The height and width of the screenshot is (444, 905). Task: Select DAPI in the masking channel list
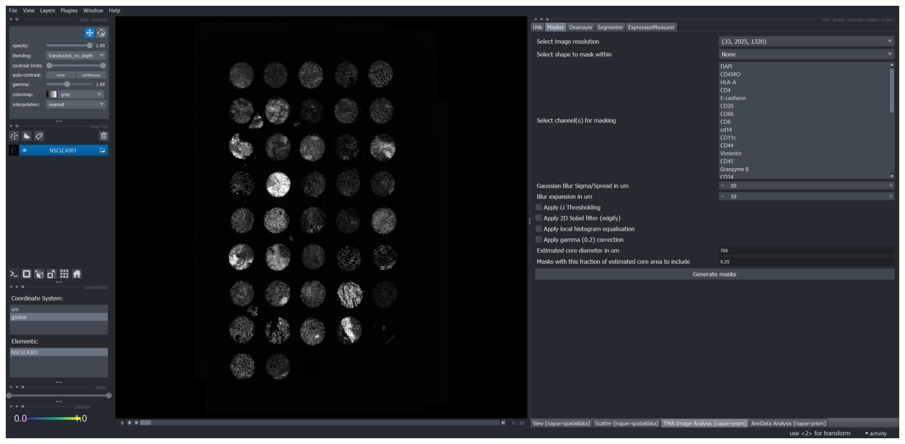[x=726, y=66]
